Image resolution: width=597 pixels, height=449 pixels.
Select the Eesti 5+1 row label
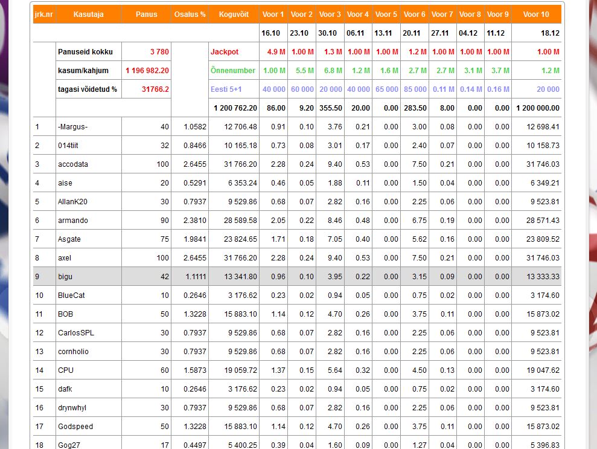tap(228, 89)
